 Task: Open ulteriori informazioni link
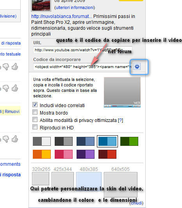coord(75,7)
